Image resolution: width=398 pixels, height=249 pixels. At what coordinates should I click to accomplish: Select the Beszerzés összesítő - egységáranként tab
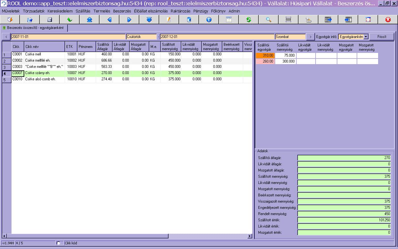tap(34, 28)
